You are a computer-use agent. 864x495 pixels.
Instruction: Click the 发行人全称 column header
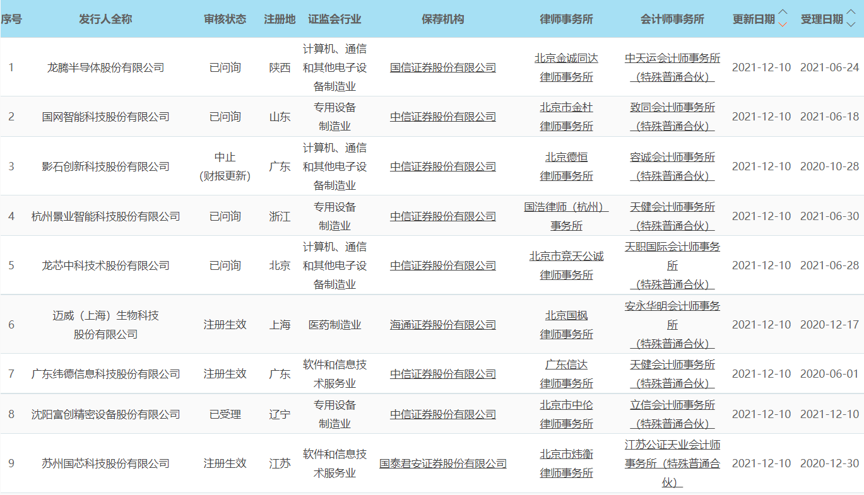[105, 19]
